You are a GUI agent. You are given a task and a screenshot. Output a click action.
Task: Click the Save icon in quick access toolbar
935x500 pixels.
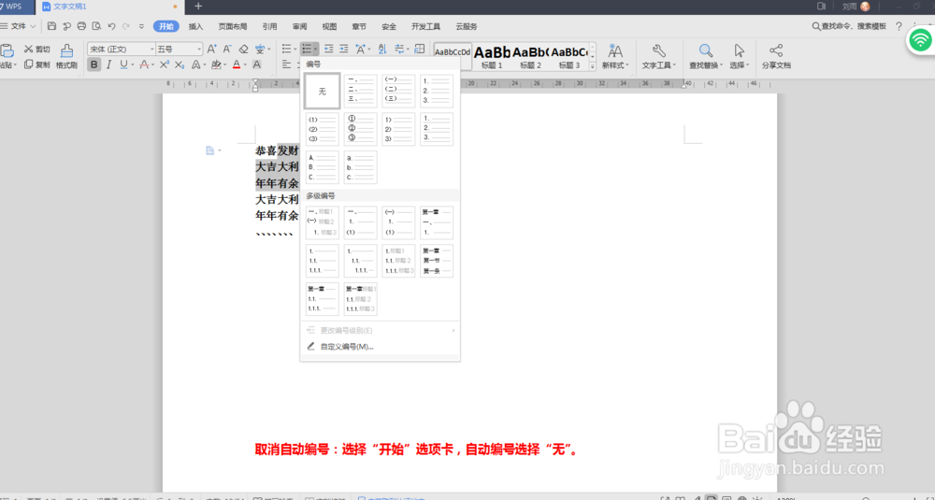pos(51,26)
